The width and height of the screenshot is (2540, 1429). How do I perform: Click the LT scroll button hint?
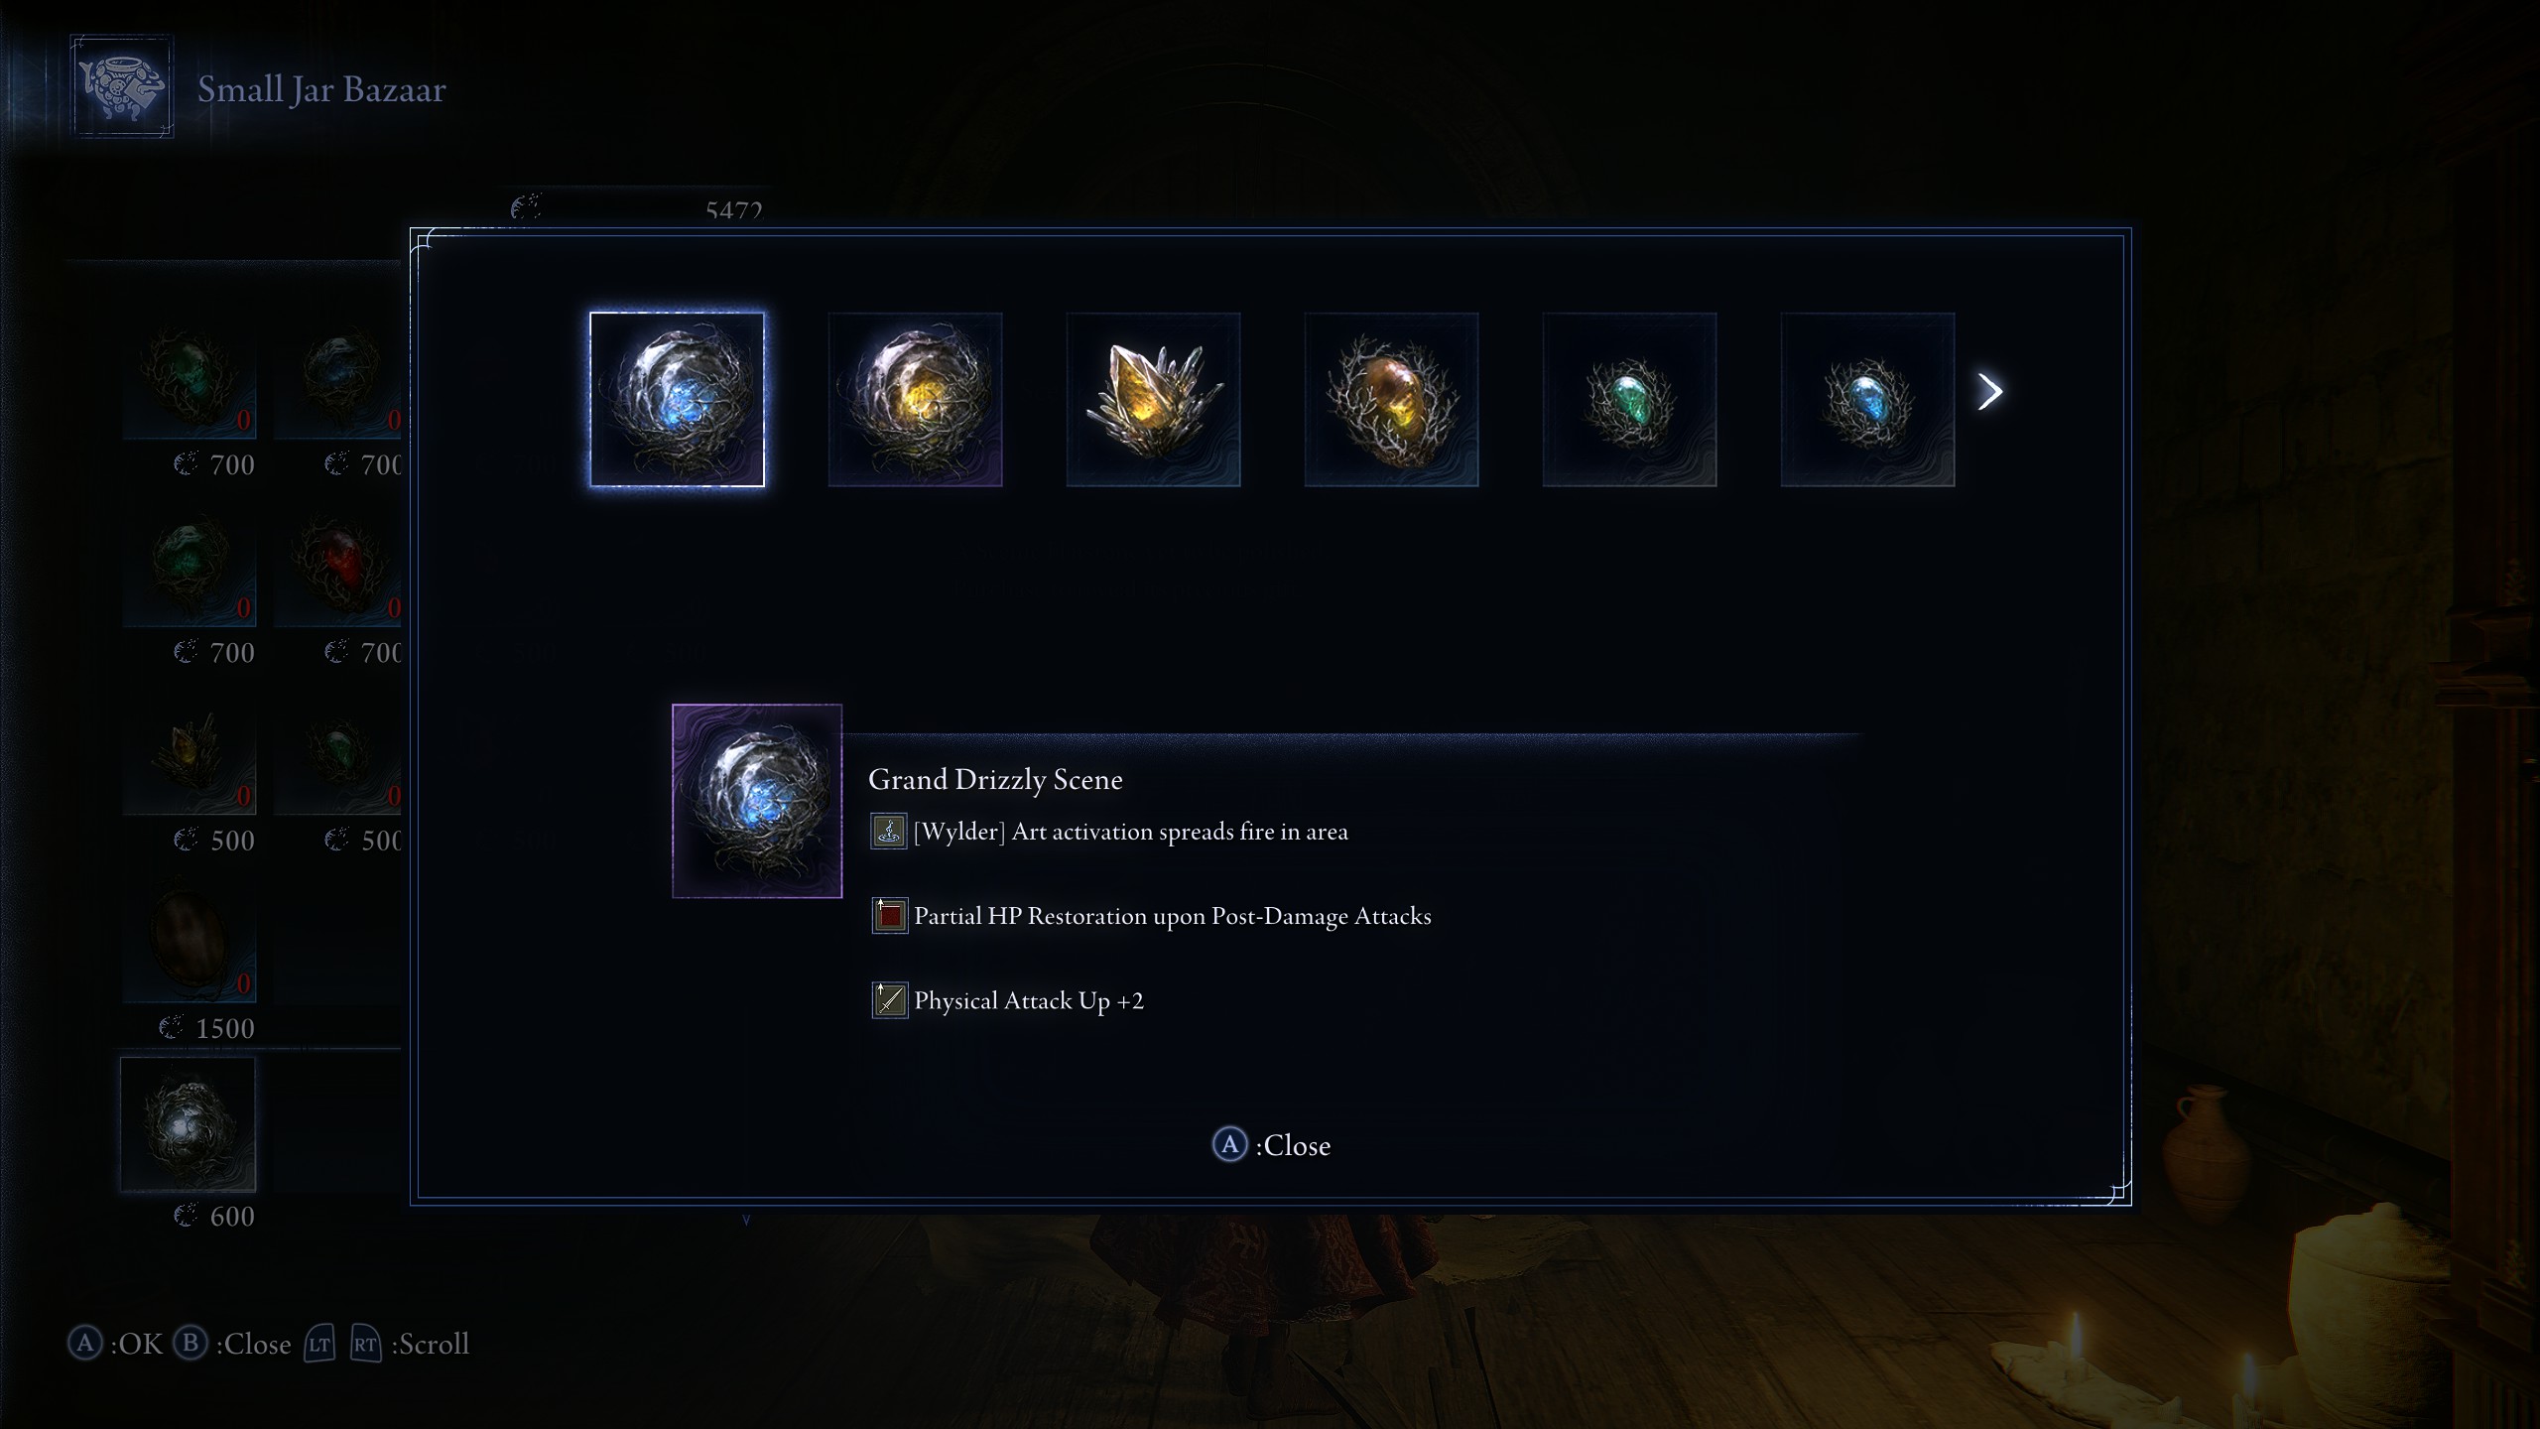click(x=318, y=1345)
